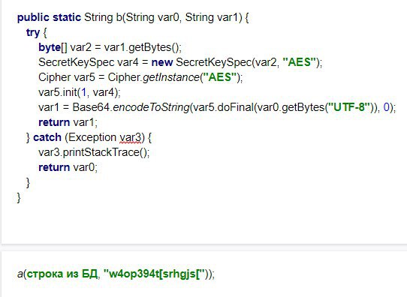
Task: Click the "var3.printStackTrace();" line
Action: pos(94,152)
